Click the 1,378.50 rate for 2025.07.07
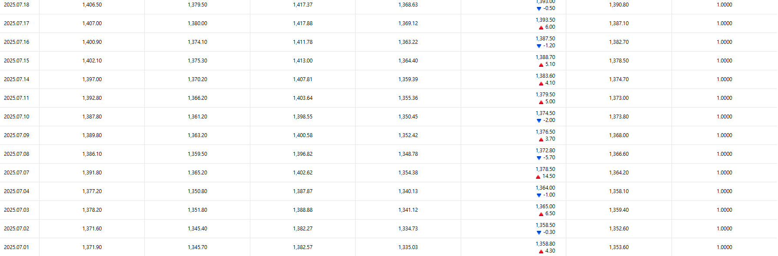This screenshot has width=778, height=256. [x=545, y=169]
